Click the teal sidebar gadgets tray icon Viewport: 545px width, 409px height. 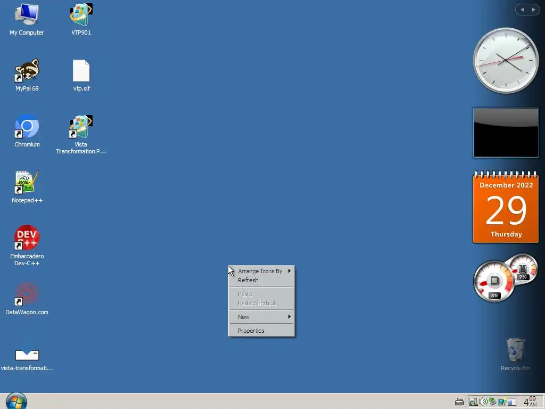pos(502,402)
